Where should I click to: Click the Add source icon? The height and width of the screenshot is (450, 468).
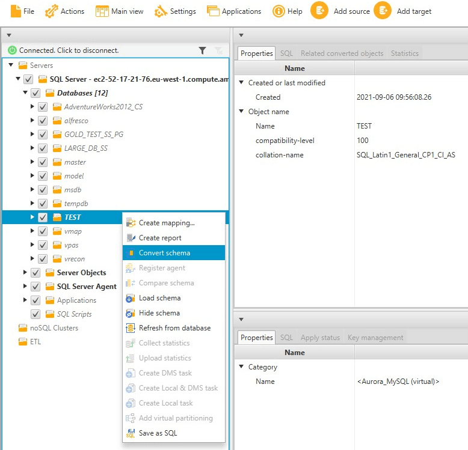[x=319, y=11]
